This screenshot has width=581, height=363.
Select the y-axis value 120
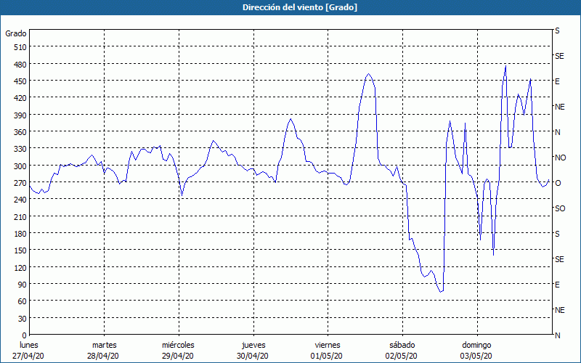coord(20,268)
